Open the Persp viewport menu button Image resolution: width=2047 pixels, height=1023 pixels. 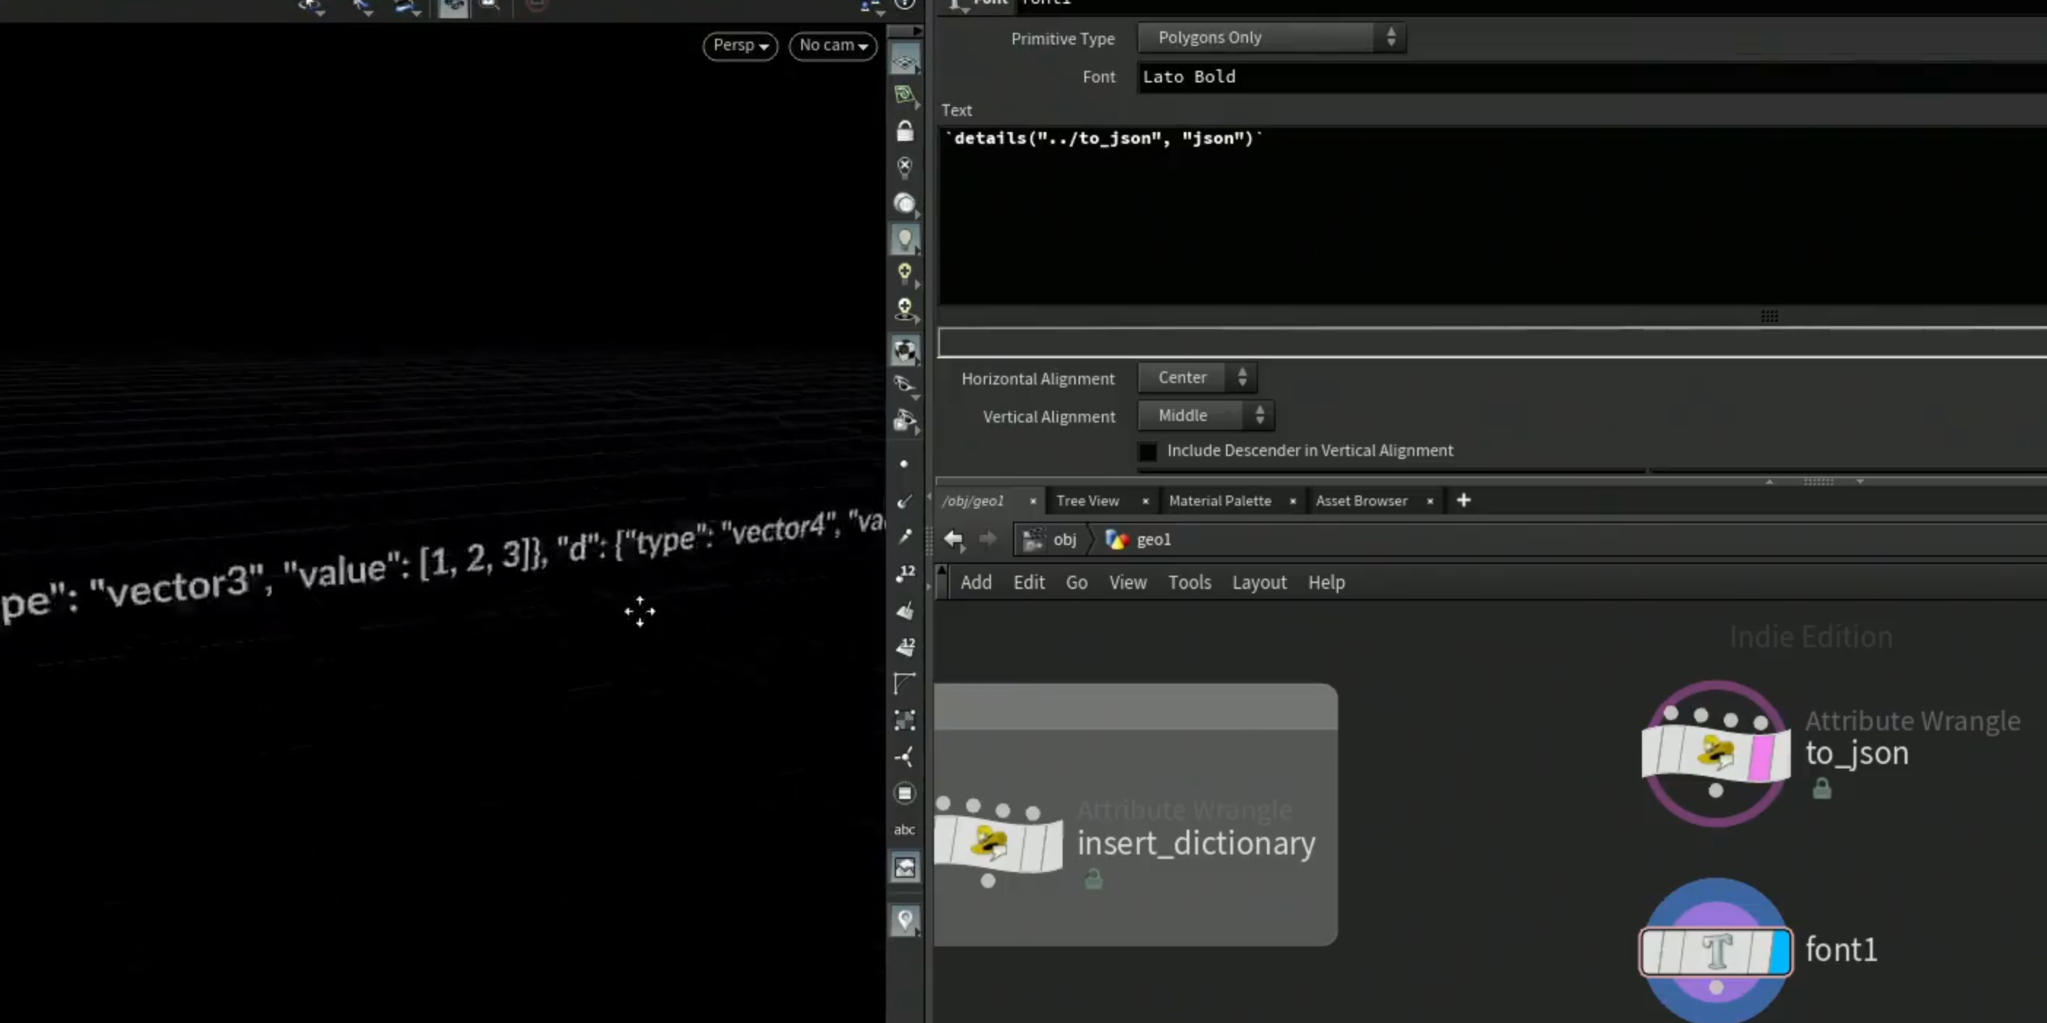tap(740, 45)
